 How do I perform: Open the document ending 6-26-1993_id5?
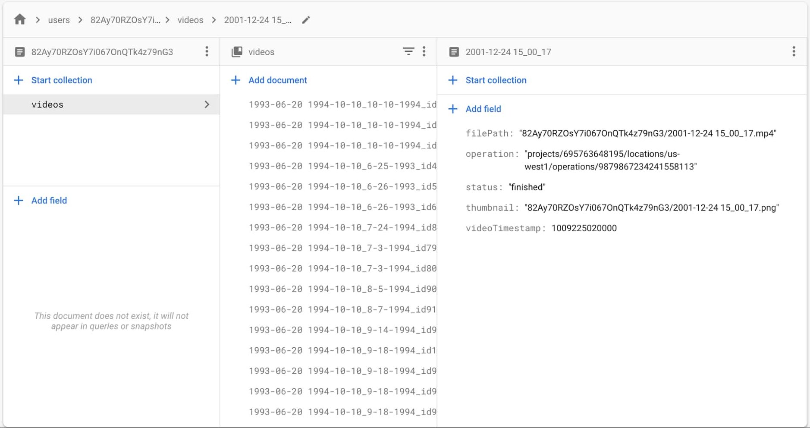pyautogui.click(x=342, y=186)
